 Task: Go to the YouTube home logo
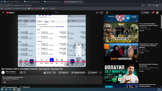coord(10,13)
